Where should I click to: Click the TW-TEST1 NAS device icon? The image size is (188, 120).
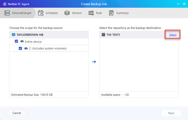[103, 35]
